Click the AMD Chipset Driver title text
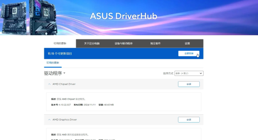This screenshot has height=140, width=258. [64, 84]
